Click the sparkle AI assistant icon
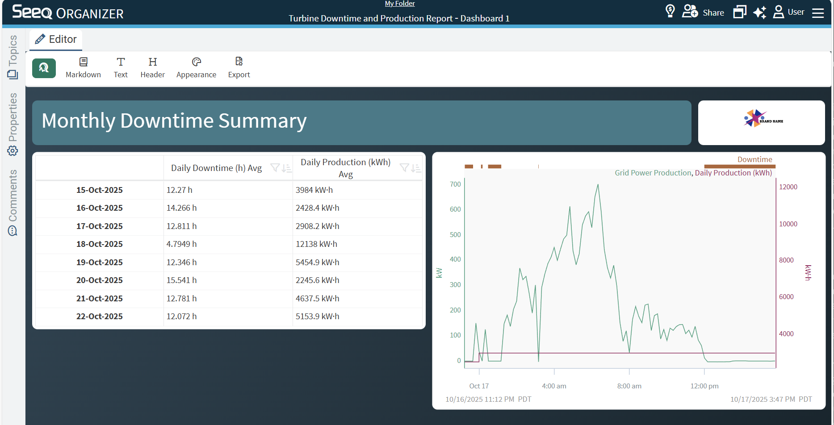Screen dimensions: 834x425 (x=759, y=12)
